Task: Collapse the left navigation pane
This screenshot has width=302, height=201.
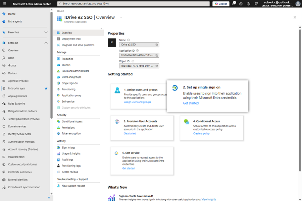Action: (49, 198)
